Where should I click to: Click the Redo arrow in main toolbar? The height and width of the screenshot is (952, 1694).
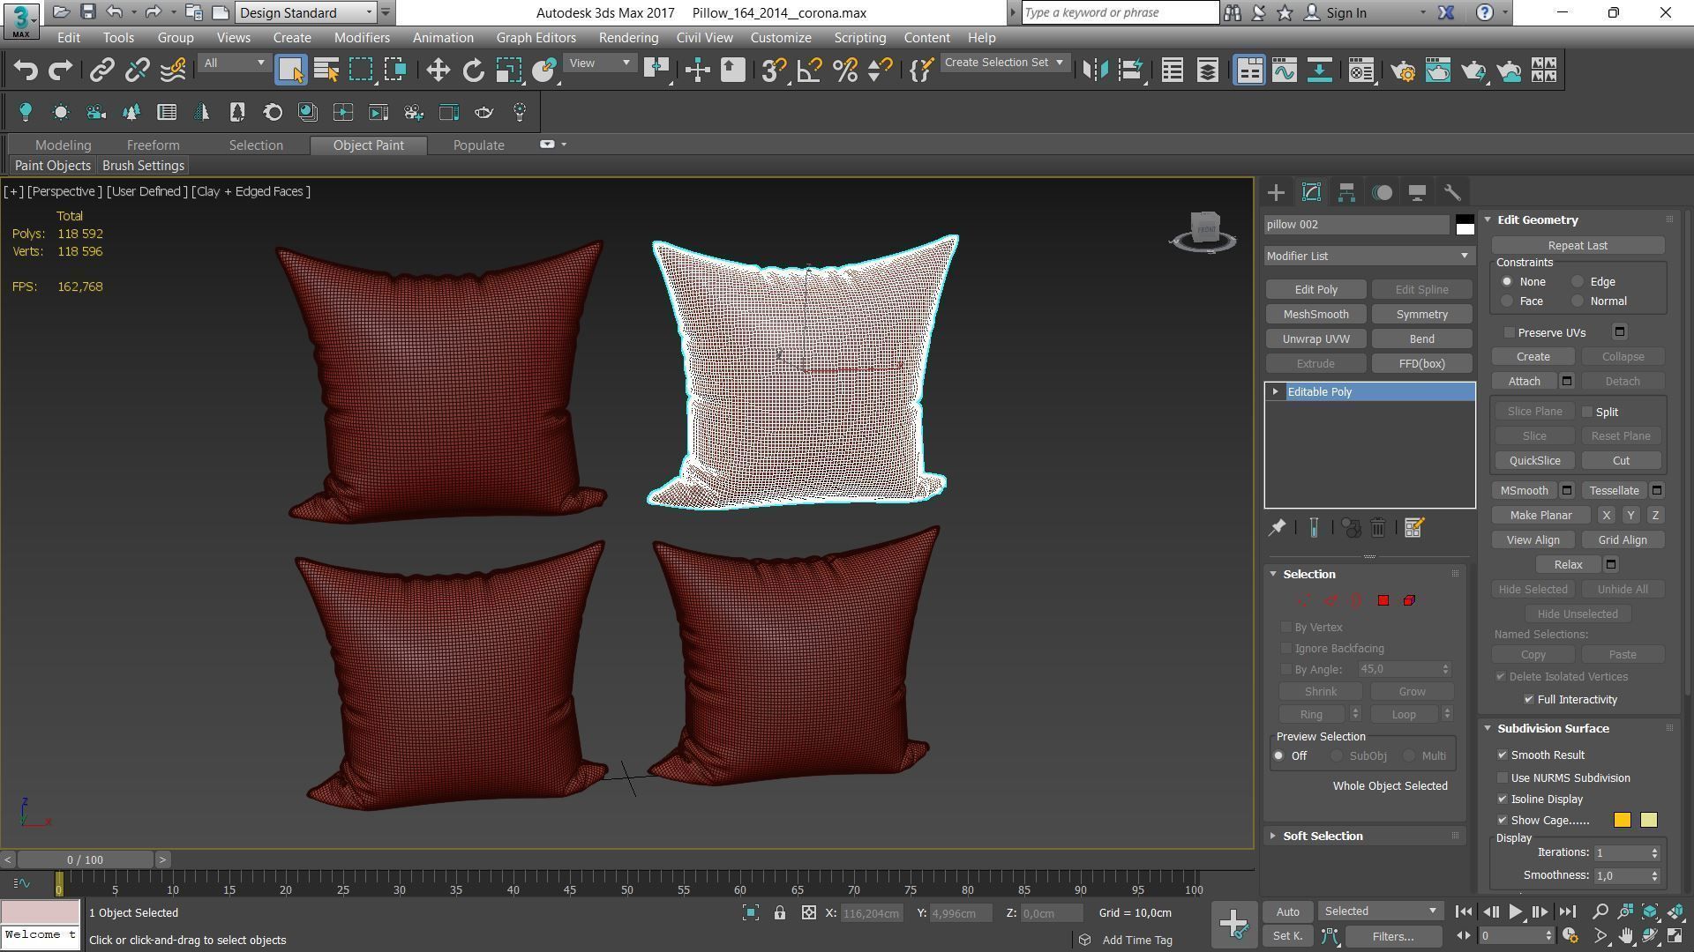(x=60, y=71)
